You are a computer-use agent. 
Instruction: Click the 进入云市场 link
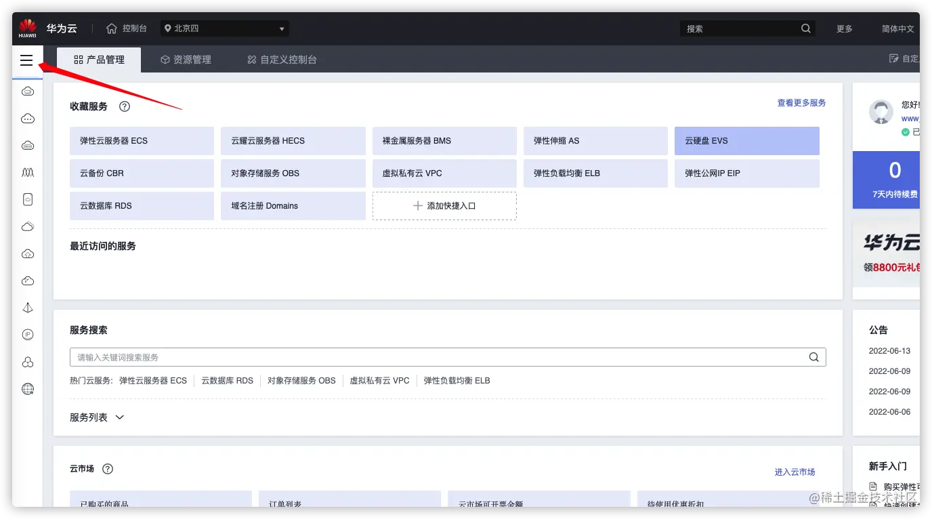[x=795, y=472]
